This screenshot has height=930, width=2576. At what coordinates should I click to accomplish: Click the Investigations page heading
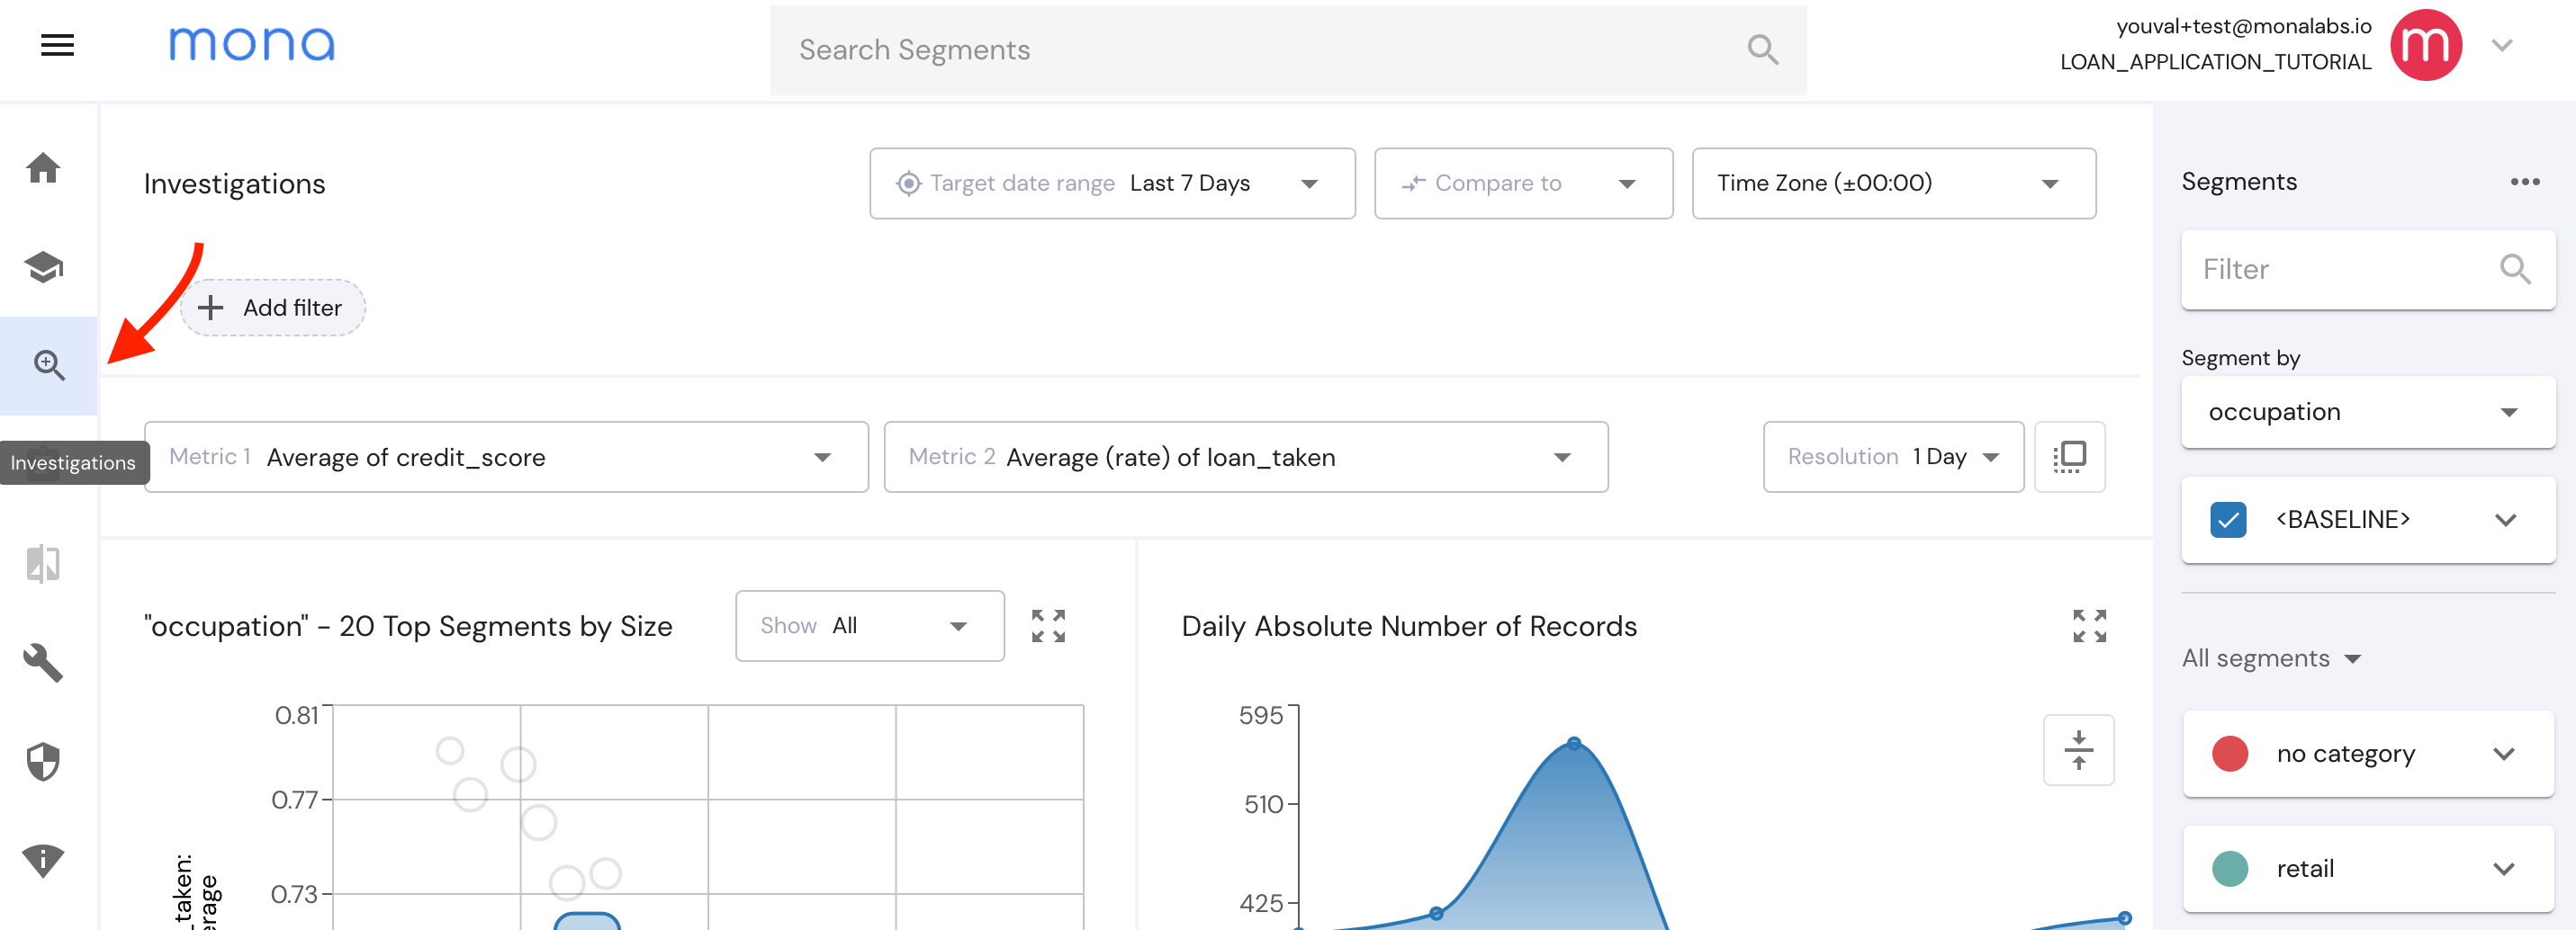point(234,183)
